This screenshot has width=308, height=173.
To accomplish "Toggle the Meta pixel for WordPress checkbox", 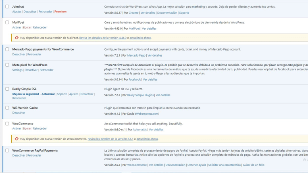I will [7, 65].
